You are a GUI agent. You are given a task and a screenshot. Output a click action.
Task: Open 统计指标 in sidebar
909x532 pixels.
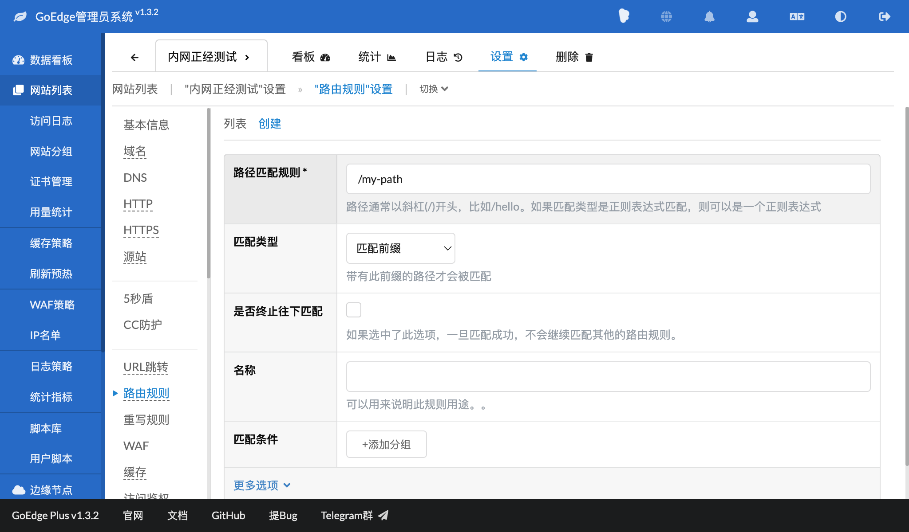[51, 397]
